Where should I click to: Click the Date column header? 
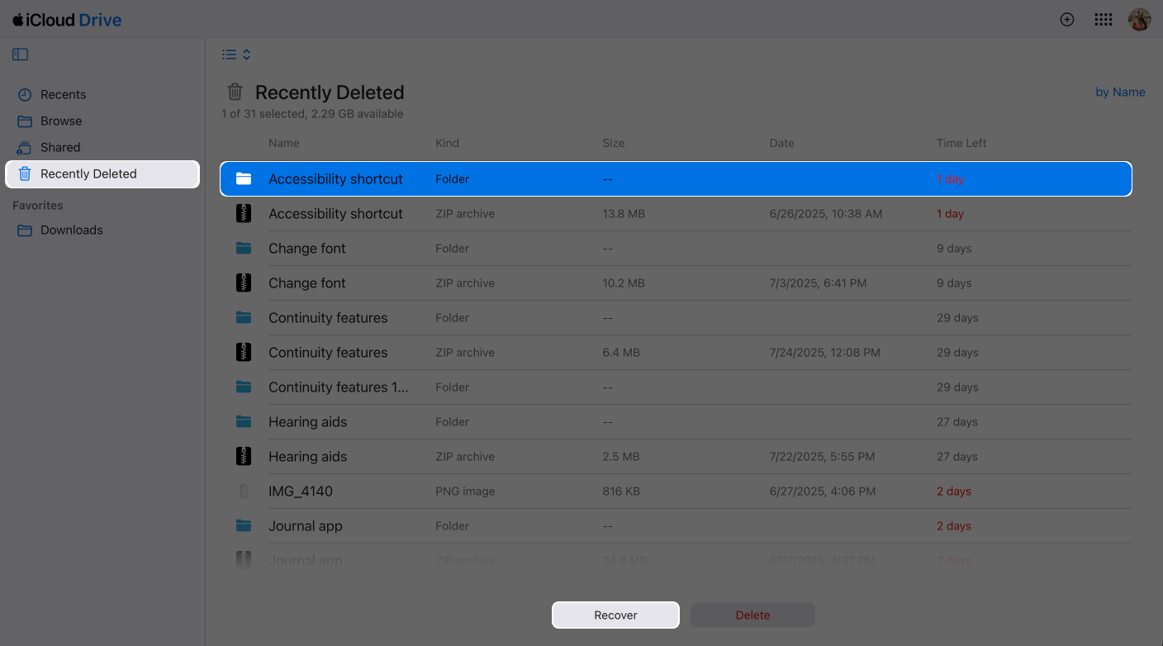(x=781, y=143)
